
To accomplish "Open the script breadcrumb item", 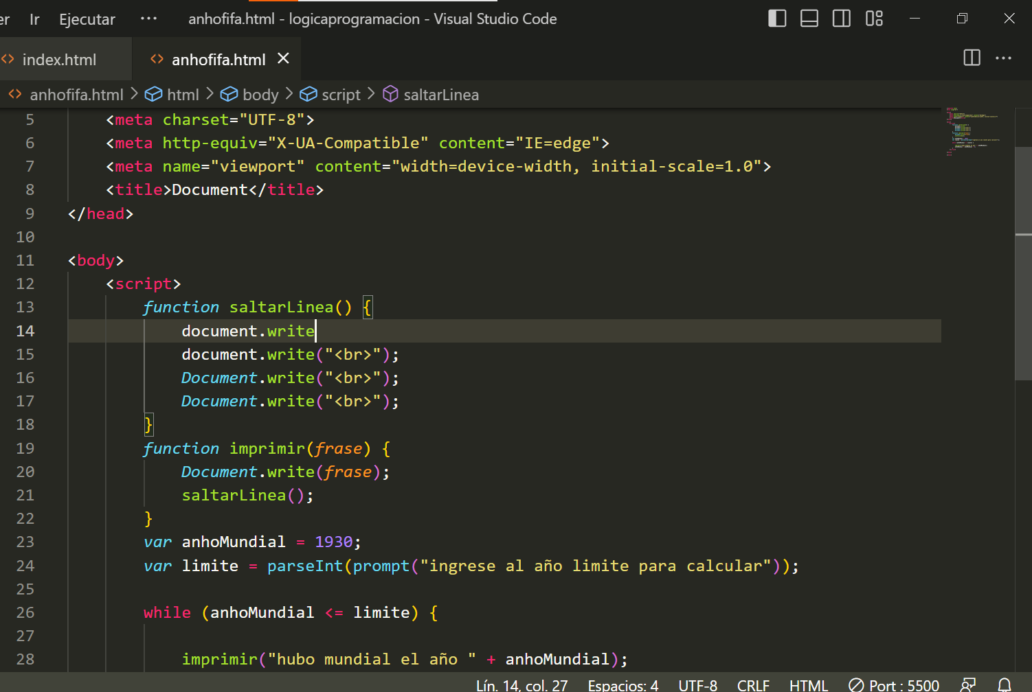I will [341, 95].
